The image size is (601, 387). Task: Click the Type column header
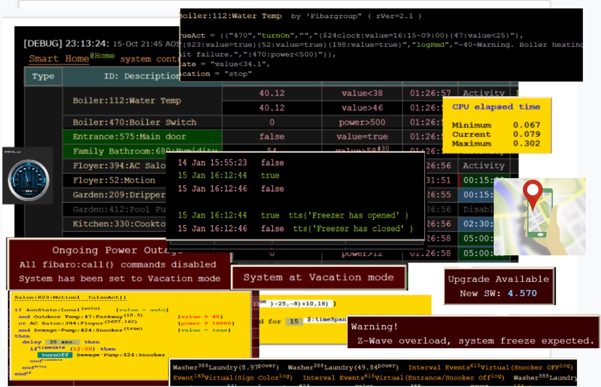pos(43,76)
